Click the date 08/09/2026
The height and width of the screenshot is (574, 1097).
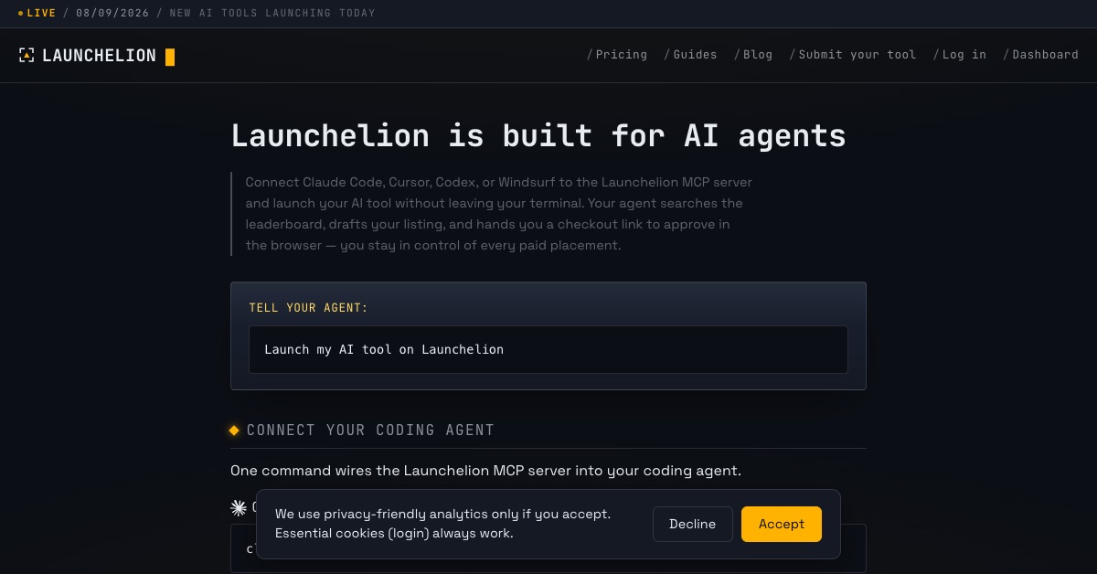pos(112,14)
